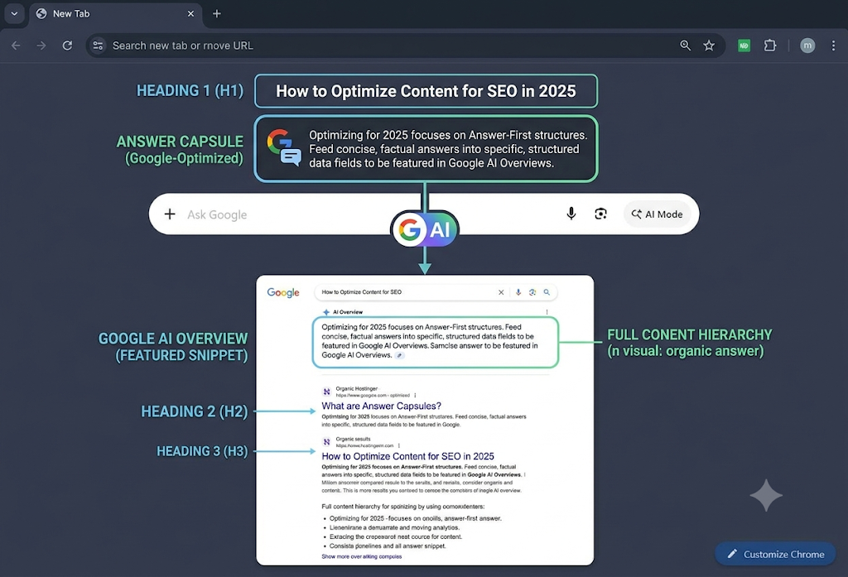The image size is (848, 577).
Task: Click the GOOGLE AI OVERVIEW label
Action: pyautogui.click(x=172, y=339)
